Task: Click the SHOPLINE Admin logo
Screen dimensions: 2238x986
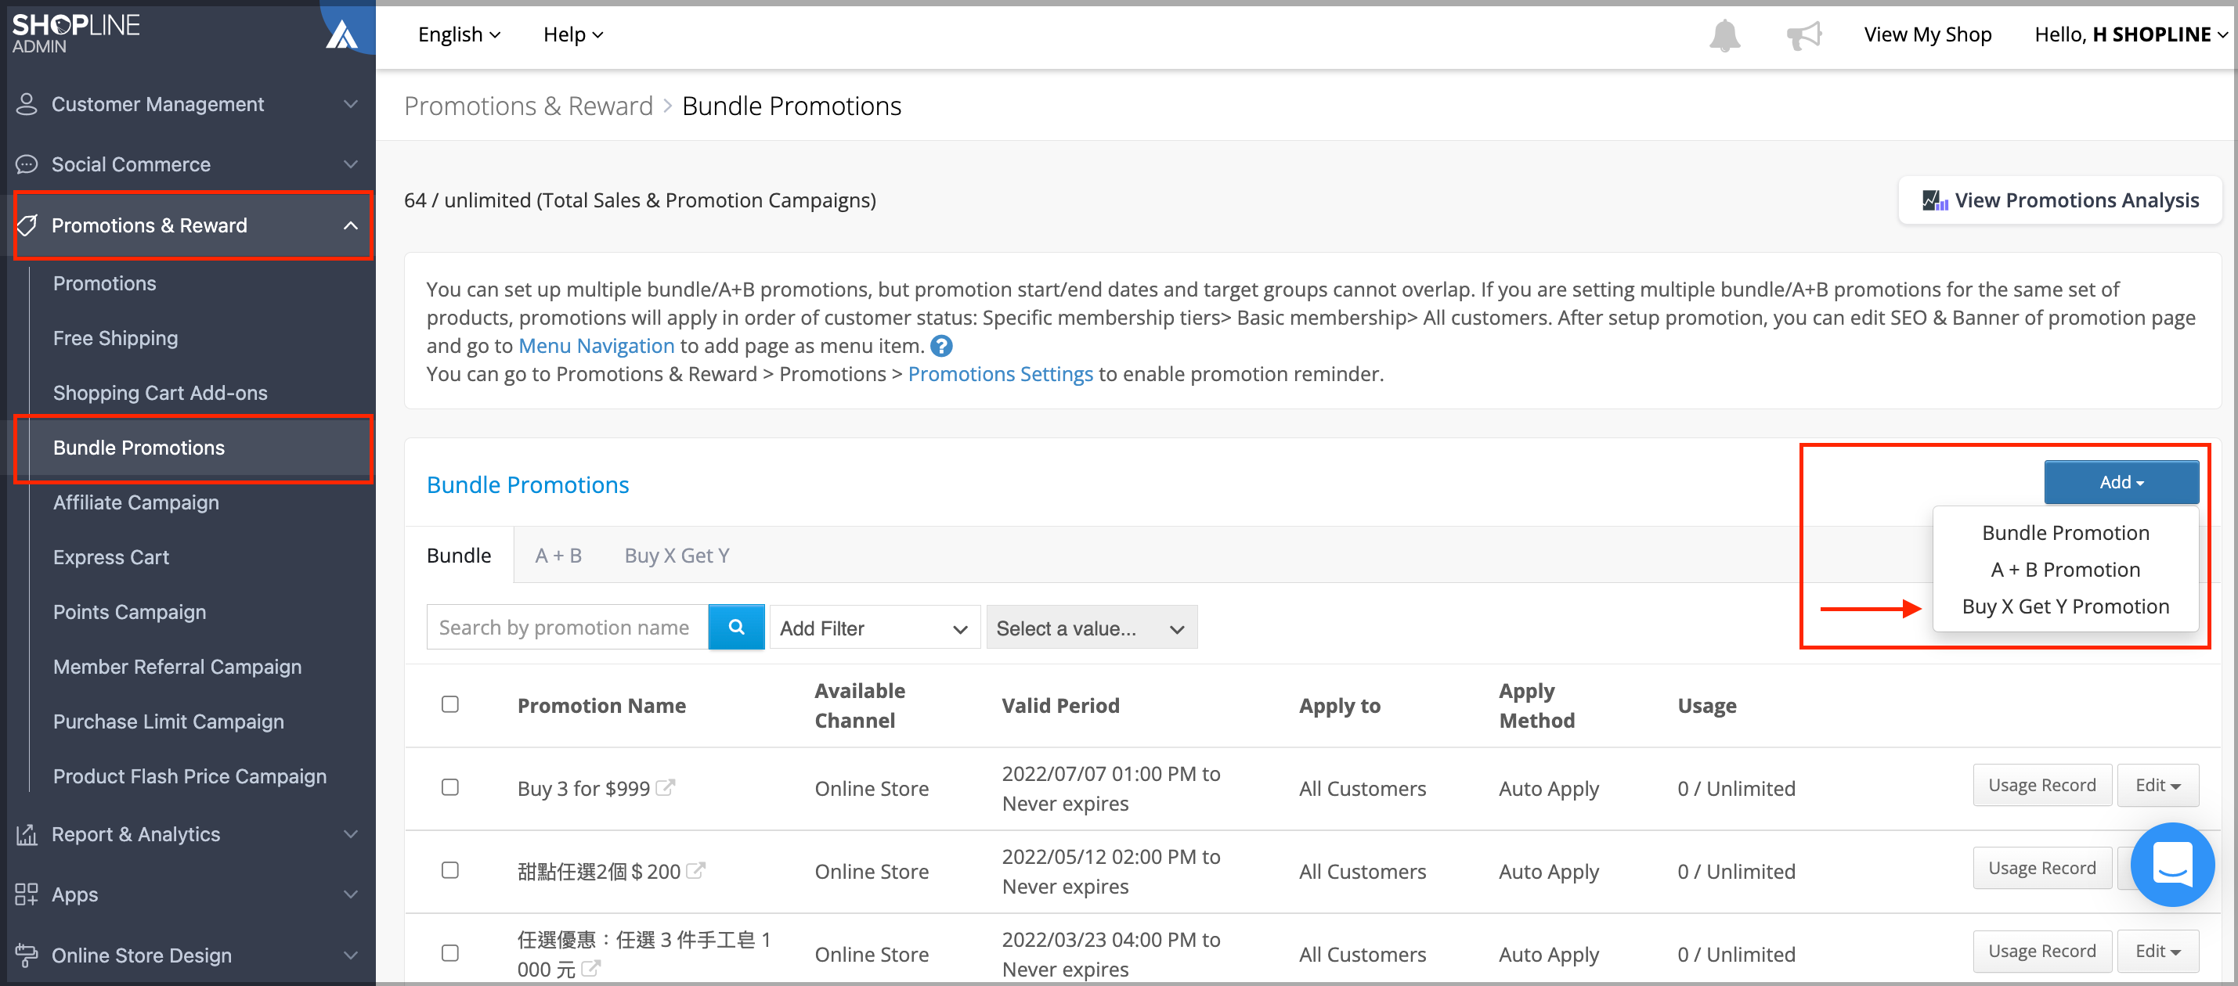Action: tap(76, 33)
